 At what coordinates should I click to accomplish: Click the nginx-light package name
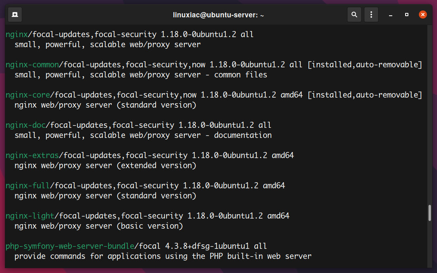coord(30,216)
